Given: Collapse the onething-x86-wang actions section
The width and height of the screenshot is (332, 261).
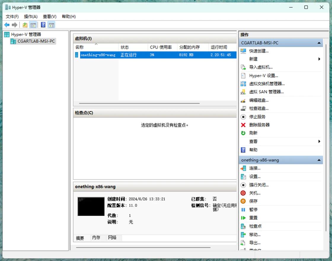Looking at the screenshot, I should point(319,160).
